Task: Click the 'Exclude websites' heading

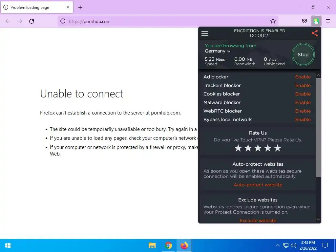Action: pos(258,200)
